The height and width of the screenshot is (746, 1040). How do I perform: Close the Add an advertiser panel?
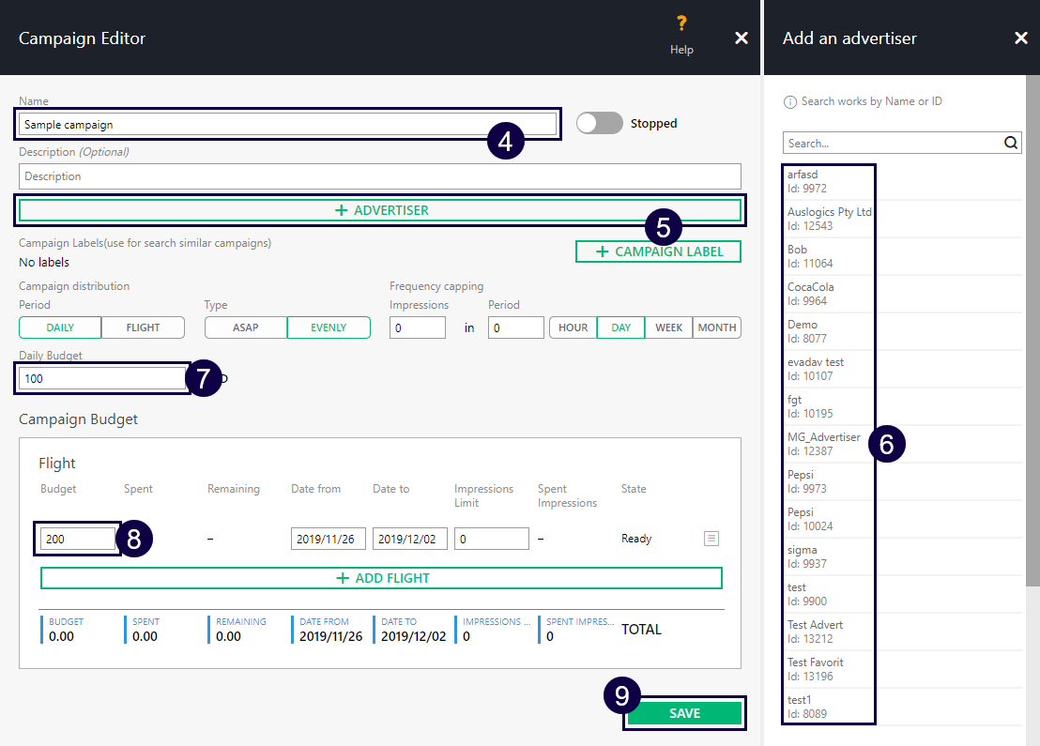tap(1021, 38)
